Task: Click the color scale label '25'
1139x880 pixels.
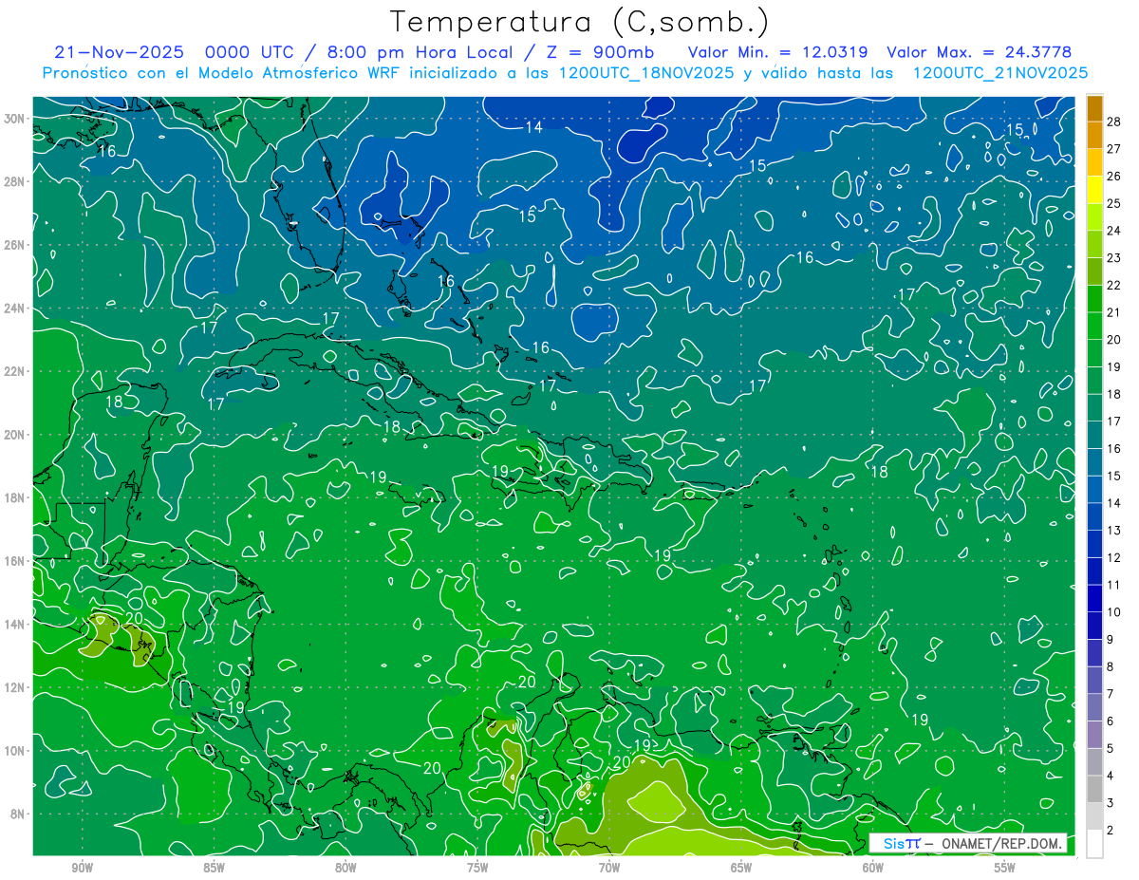Action: pos(1114,203)
